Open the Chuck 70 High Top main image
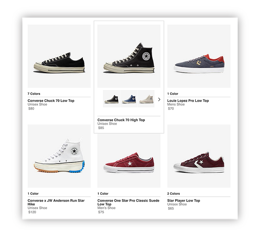The width and height of the screenshot is (262, 236). (129, 56)
